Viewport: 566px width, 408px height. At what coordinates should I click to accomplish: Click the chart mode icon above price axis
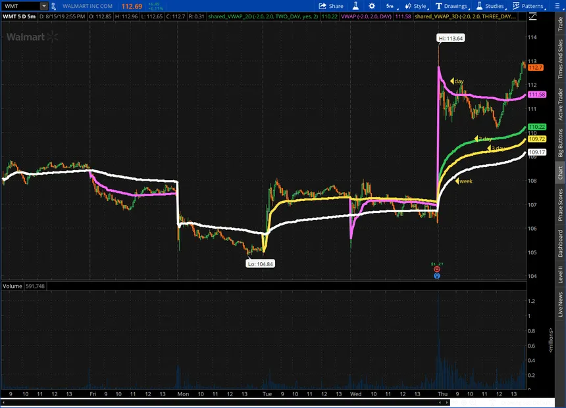[x=532, y=16]
